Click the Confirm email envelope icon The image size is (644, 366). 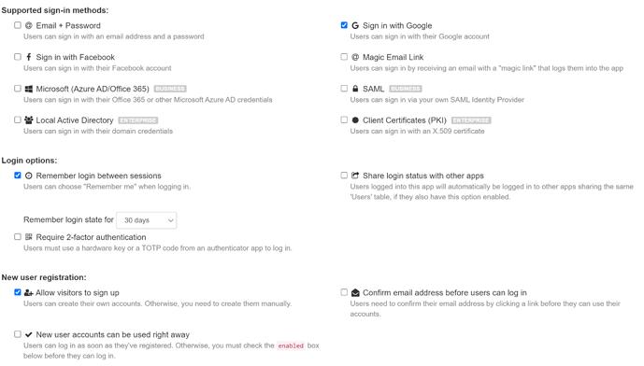(x=355, y=292)
